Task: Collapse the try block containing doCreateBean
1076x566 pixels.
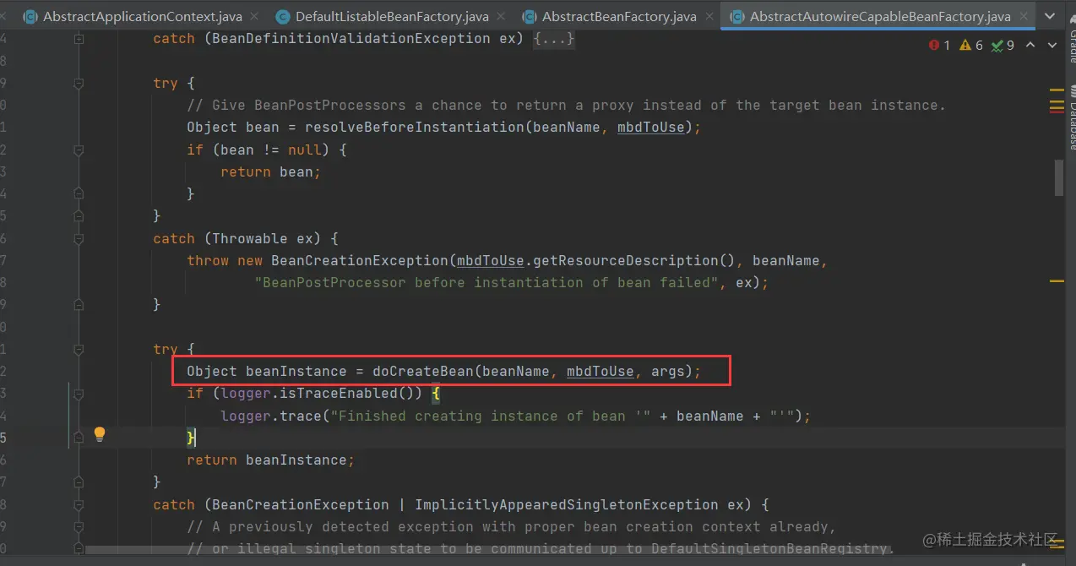Action: coord(79,349)
